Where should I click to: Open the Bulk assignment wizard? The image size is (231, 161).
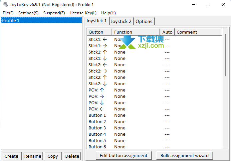coord(184,155)
